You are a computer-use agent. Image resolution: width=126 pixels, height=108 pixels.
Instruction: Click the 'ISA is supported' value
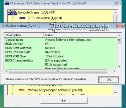[x=56, y=60]
